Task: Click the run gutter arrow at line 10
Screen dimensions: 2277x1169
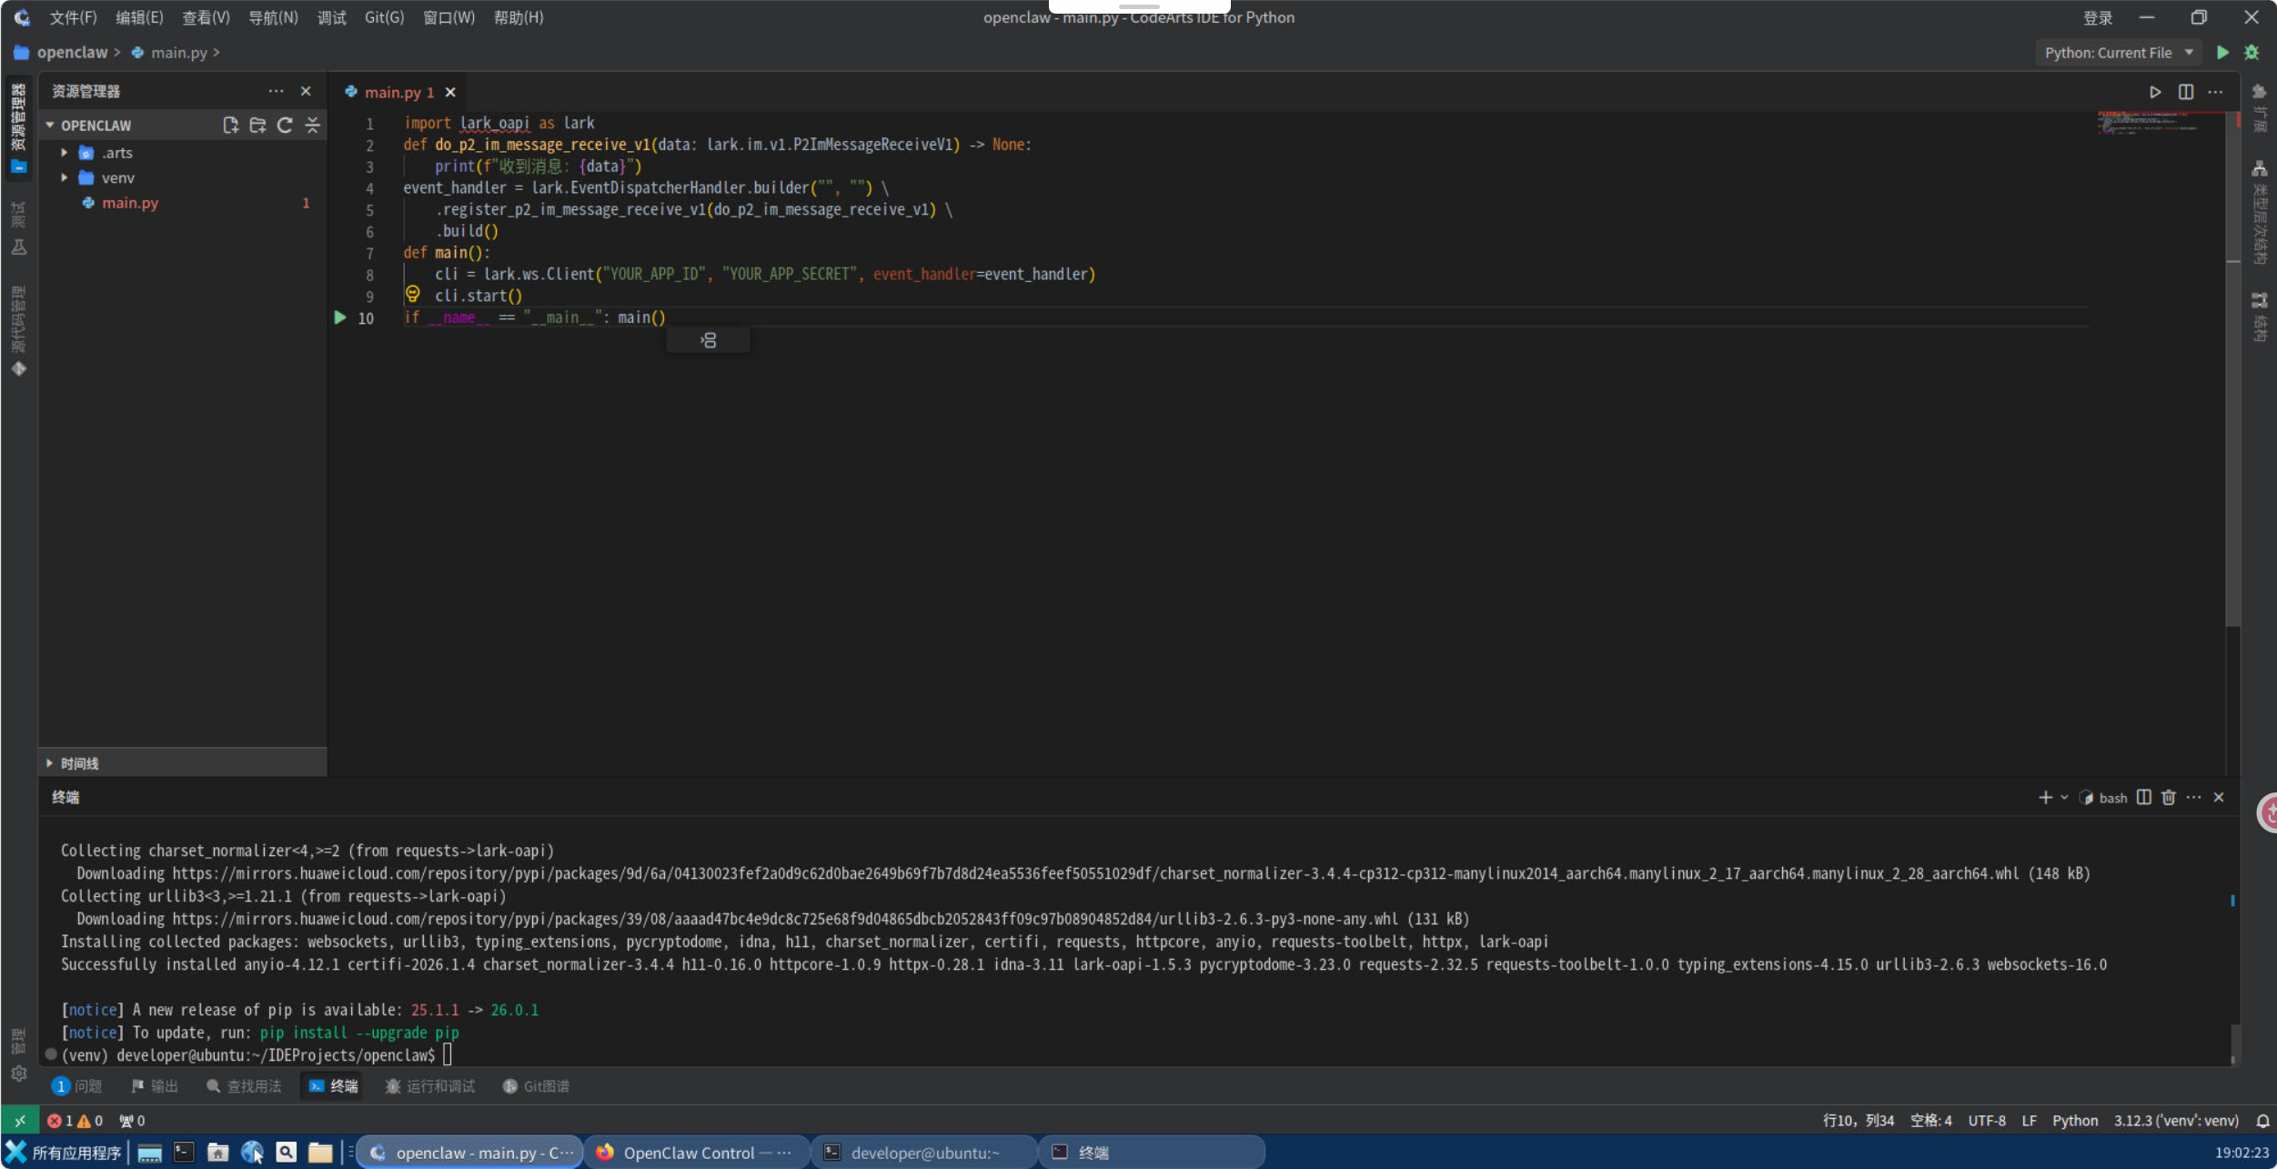Action: [339, 317]
